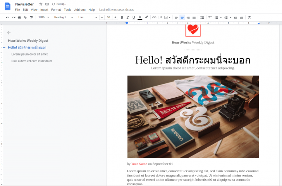
Task: Open line spacing options
Action: click(202, 17)
